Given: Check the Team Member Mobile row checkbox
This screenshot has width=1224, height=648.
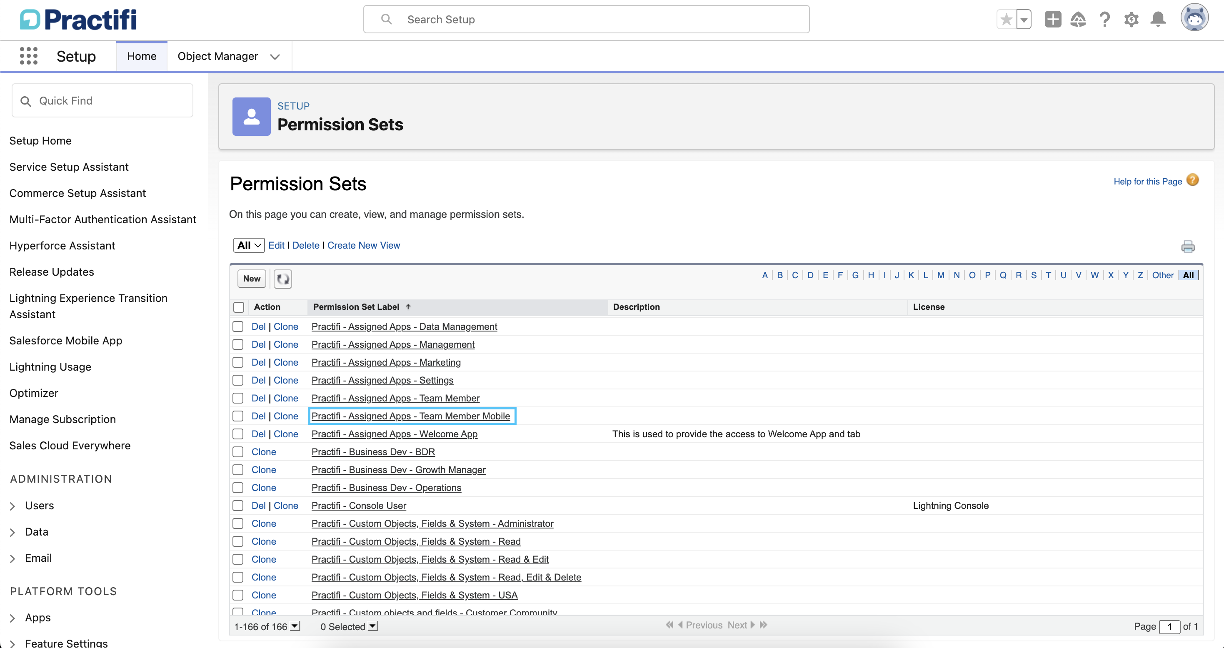Looking at the screenshot, I should (237, 416).
